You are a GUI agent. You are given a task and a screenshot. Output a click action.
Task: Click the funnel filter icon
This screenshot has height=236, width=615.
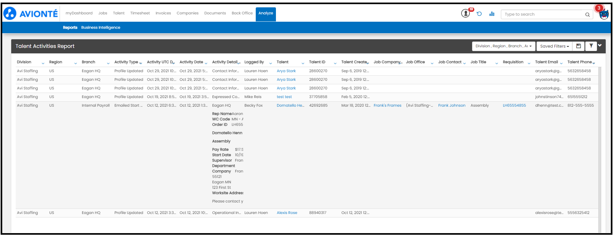tap(591, 46)
